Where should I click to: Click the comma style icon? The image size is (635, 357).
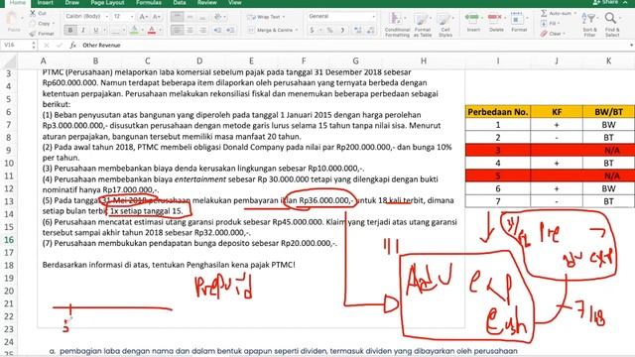342,31
